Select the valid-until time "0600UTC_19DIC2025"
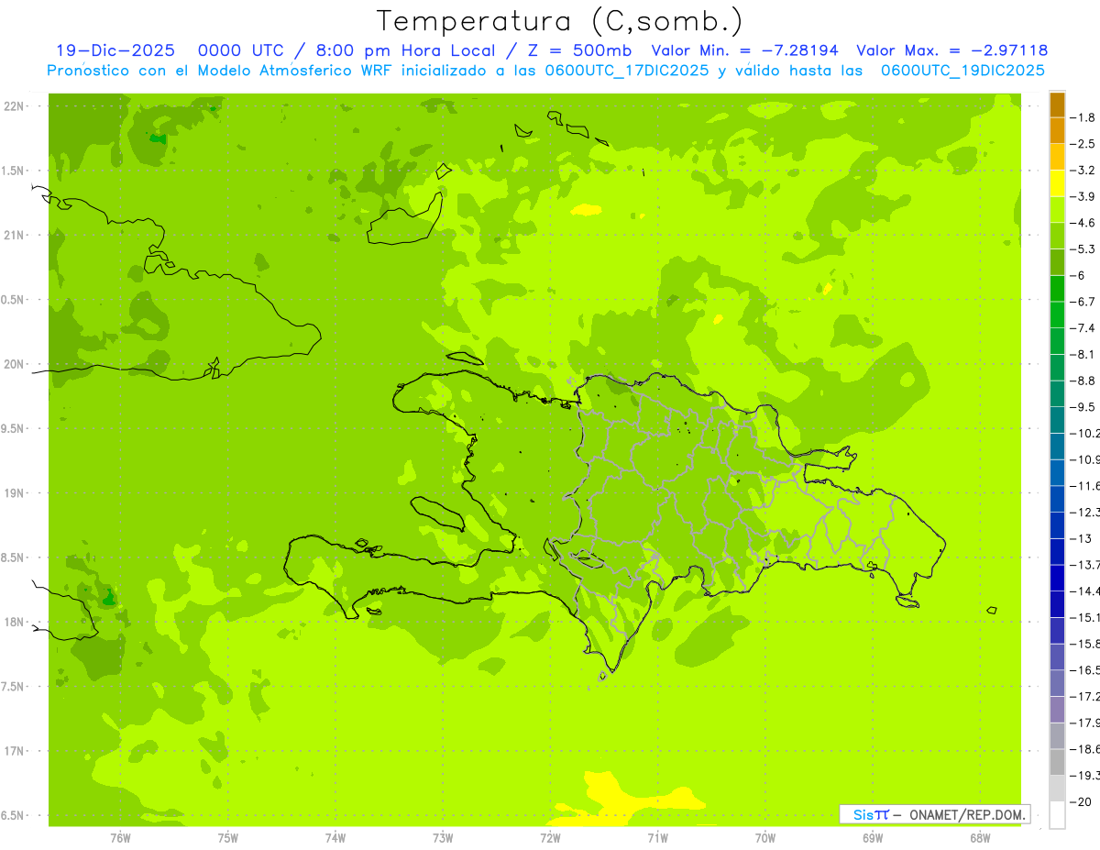The height and width of the screenshot is (850, 1100). [x=962, y=71]
